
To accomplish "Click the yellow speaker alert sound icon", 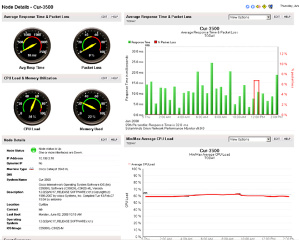I will click(x=258, y=7).
